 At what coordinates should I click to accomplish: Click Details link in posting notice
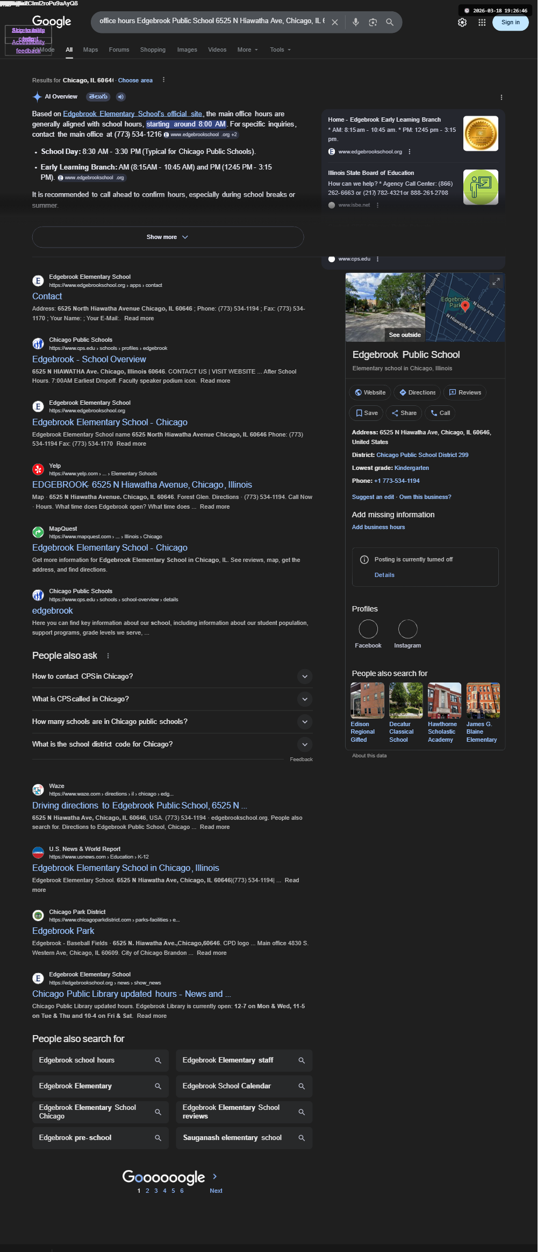[x=384, y=575]
